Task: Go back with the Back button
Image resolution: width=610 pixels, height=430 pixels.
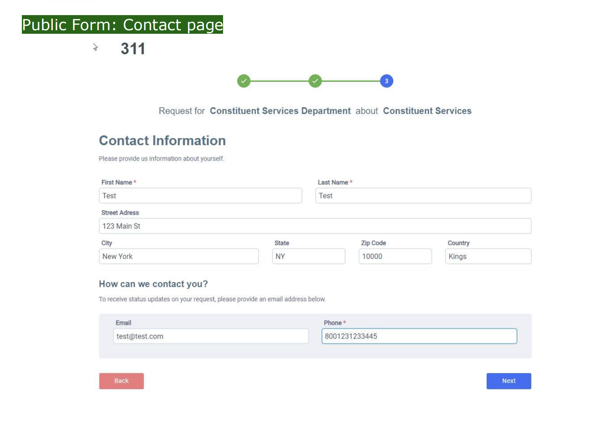Action: (x=121, y=381)
